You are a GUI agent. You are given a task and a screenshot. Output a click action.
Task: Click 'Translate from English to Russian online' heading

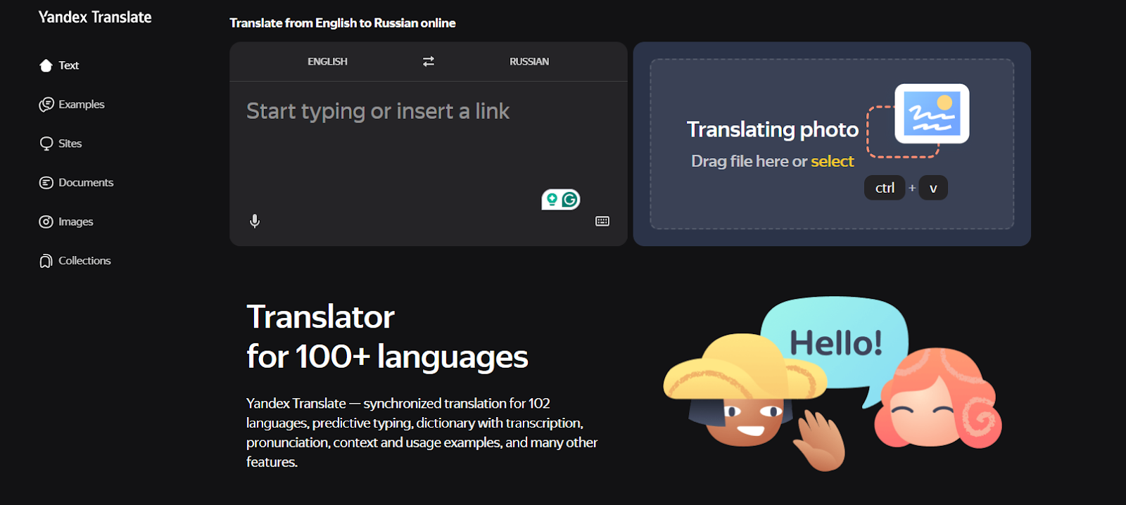point(343,23)
